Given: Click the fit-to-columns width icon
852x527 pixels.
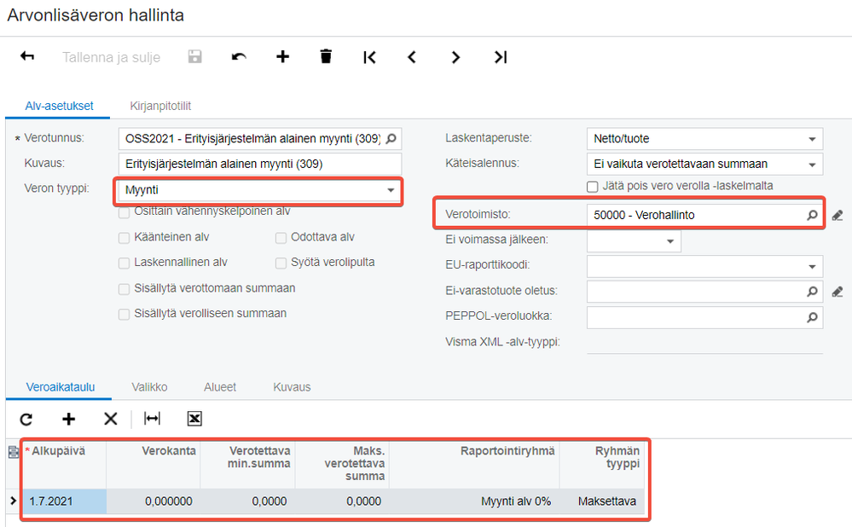Looking at the screenshot, I should [x=153, y=419].
